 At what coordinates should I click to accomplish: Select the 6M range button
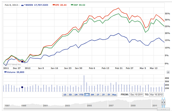[92, 95]
